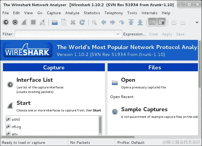Click folder icon next to Open
This screenshot has width=202, height=146.
point(115,83)
